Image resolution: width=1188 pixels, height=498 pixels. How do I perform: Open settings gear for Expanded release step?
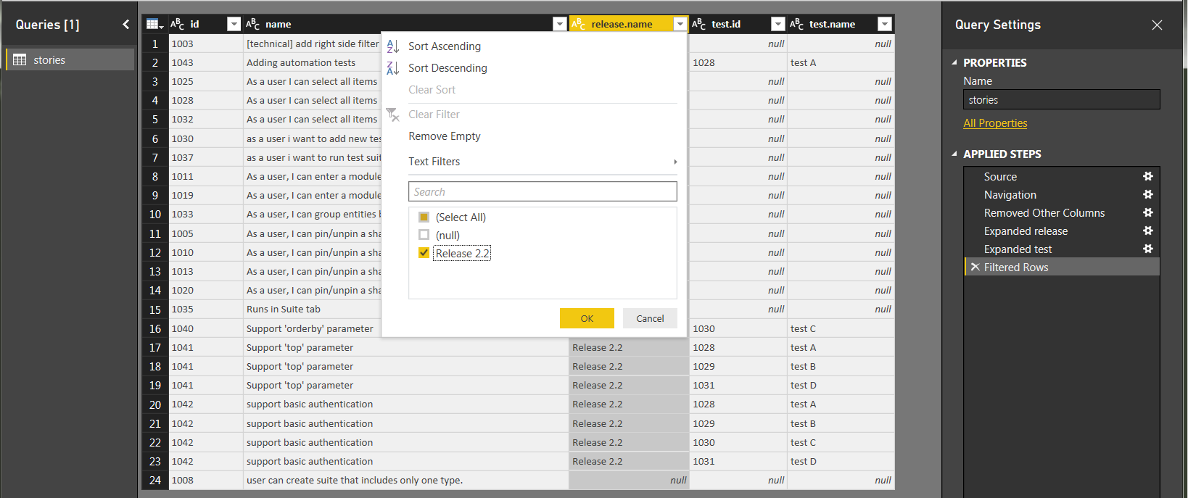click(1148, 231)
